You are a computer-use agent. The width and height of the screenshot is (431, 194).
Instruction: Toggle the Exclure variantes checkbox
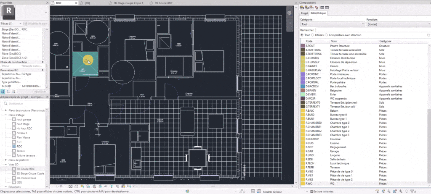coord(311,191)
